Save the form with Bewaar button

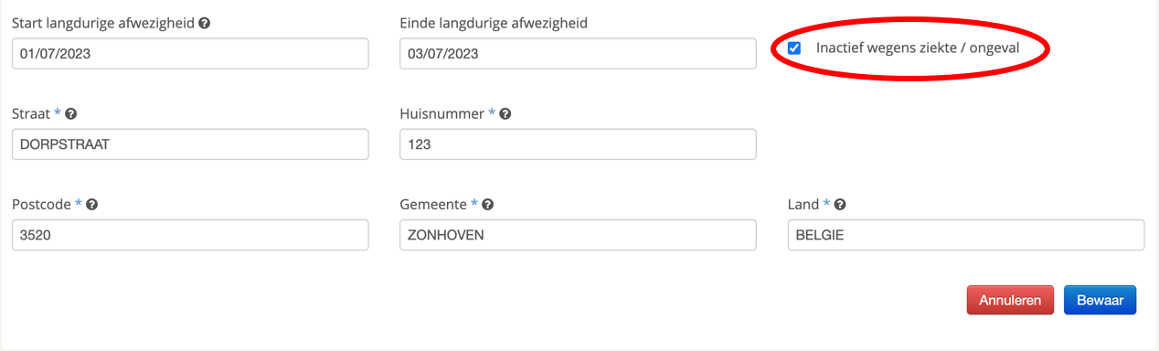(1100, 300)
